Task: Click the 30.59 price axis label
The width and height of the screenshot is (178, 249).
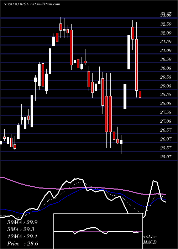Action: (x=166, y=59)
